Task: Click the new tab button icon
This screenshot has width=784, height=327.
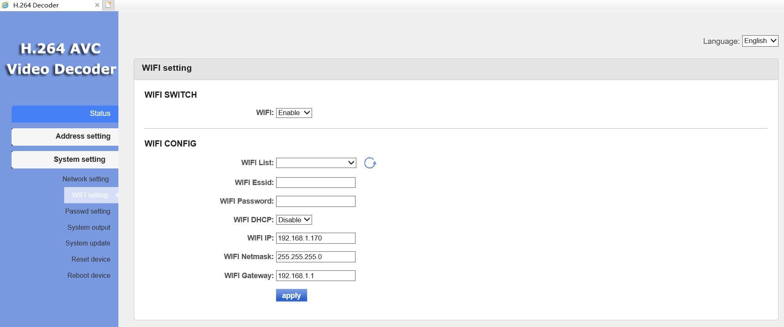Action: (108, 5)
